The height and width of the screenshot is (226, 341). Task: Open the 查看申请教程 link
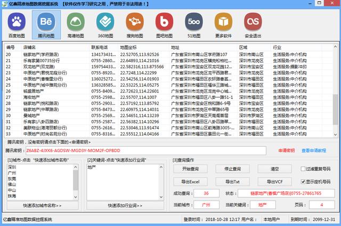314,150
